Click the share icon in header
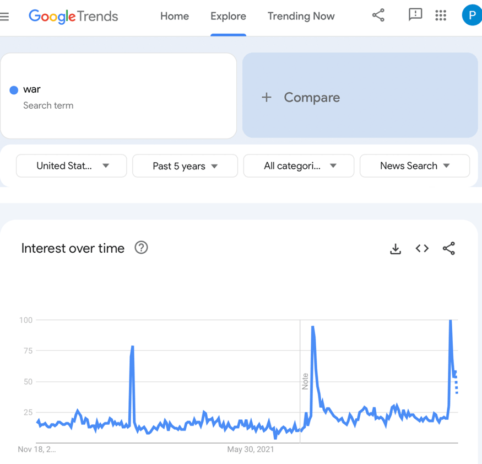 378,15
